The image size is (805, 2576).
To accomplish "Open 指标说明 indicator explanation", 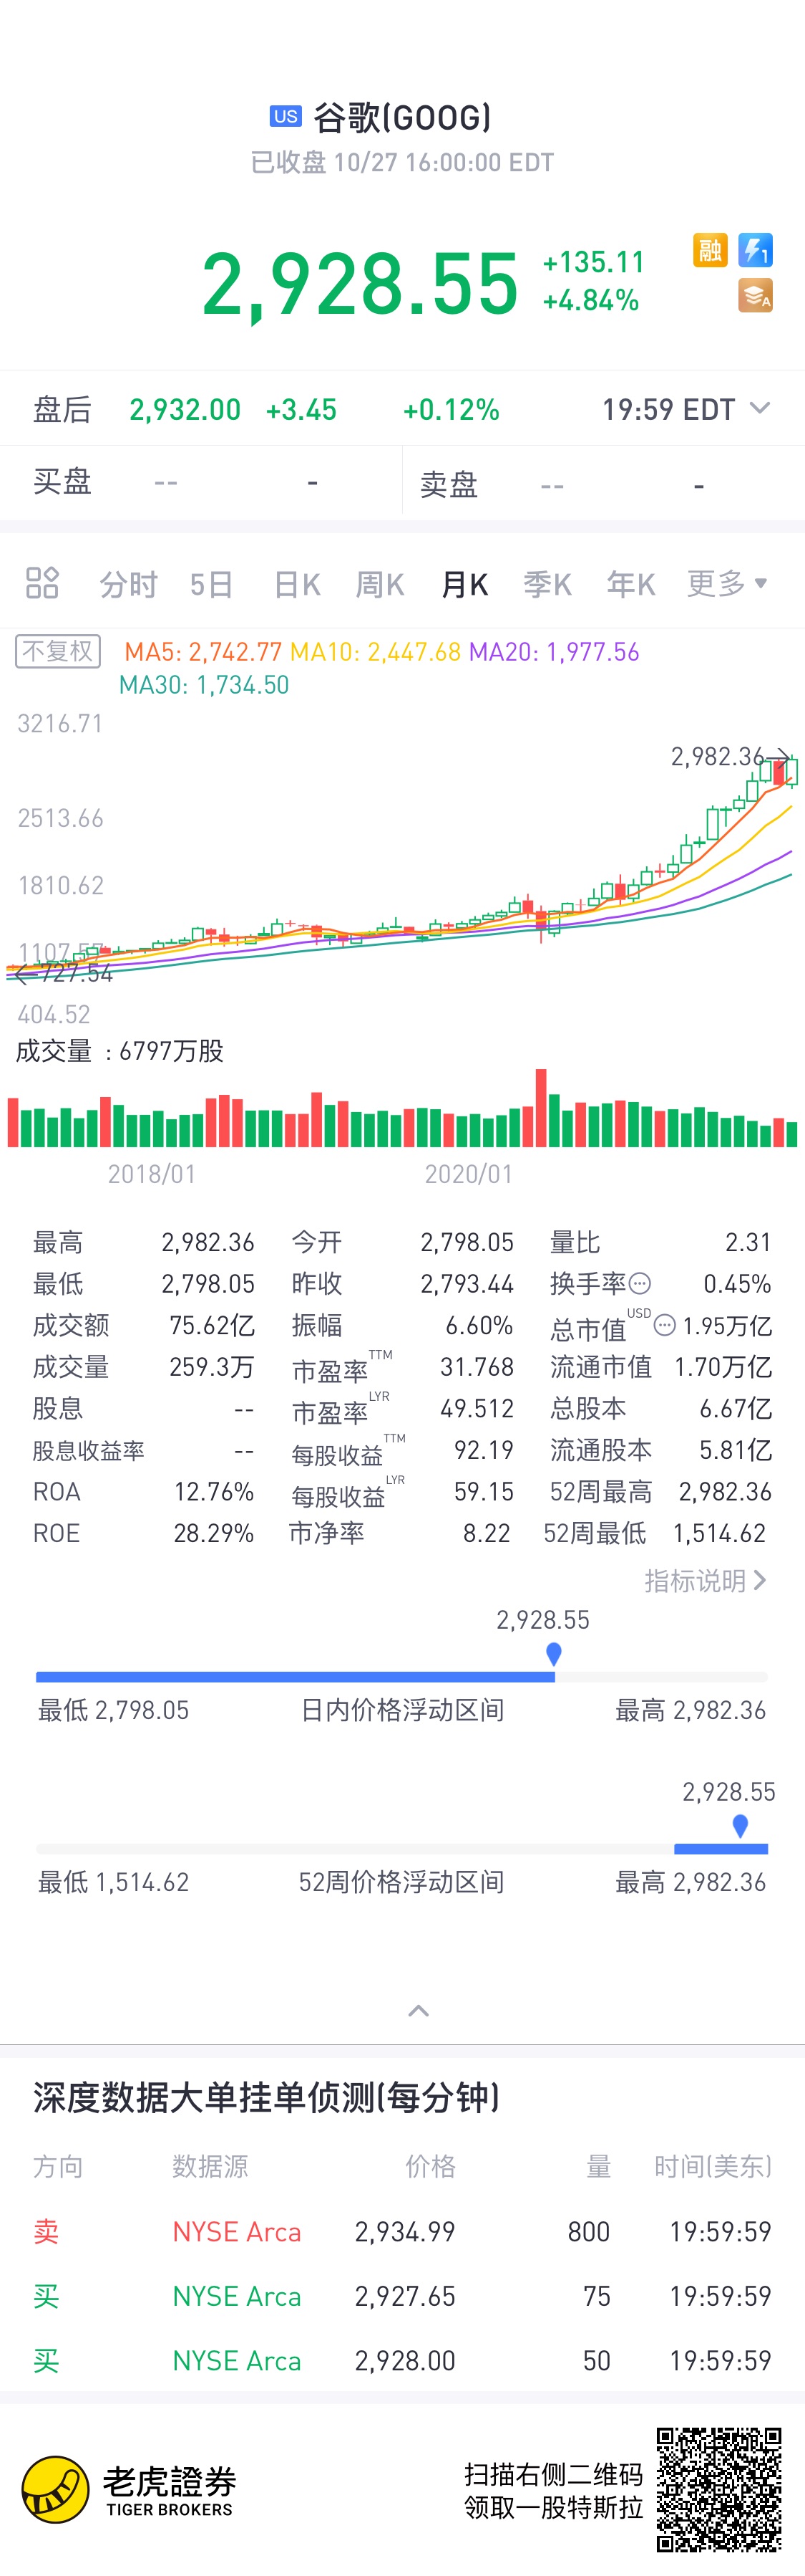I will (x=705, y=1580).
